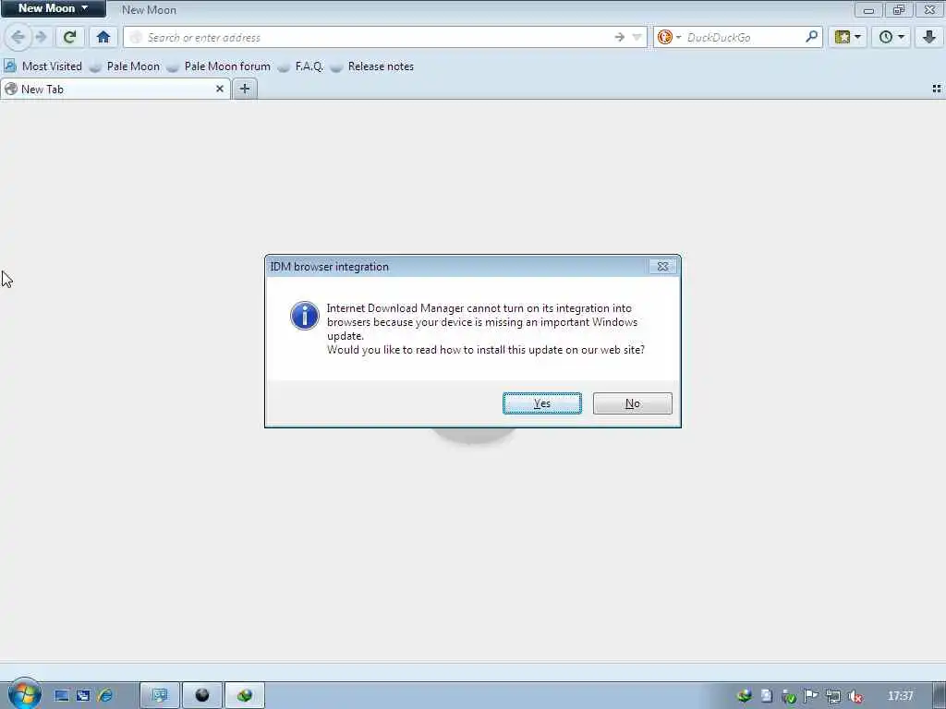
Task: Switch to New Moon taskbar button
Action: pyautogui.click(x=202, y=696)
